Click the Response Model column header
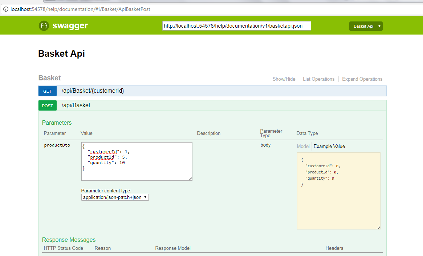This screenshot has width=423, height=256. click(173, 248)
